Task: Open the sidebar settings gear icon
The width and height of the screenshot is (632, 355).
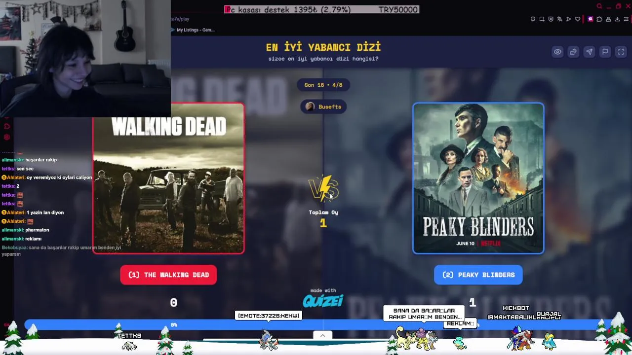Action: 7,137
